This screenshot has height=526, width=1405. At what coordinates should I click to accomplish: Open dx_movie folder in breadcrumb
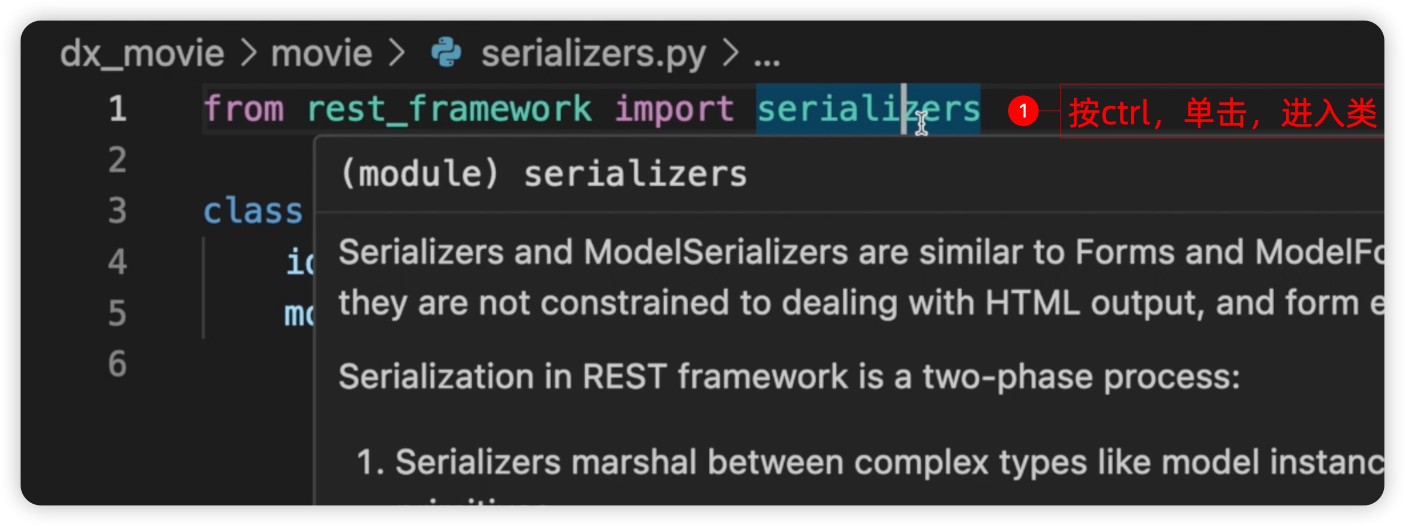[142, 54]
